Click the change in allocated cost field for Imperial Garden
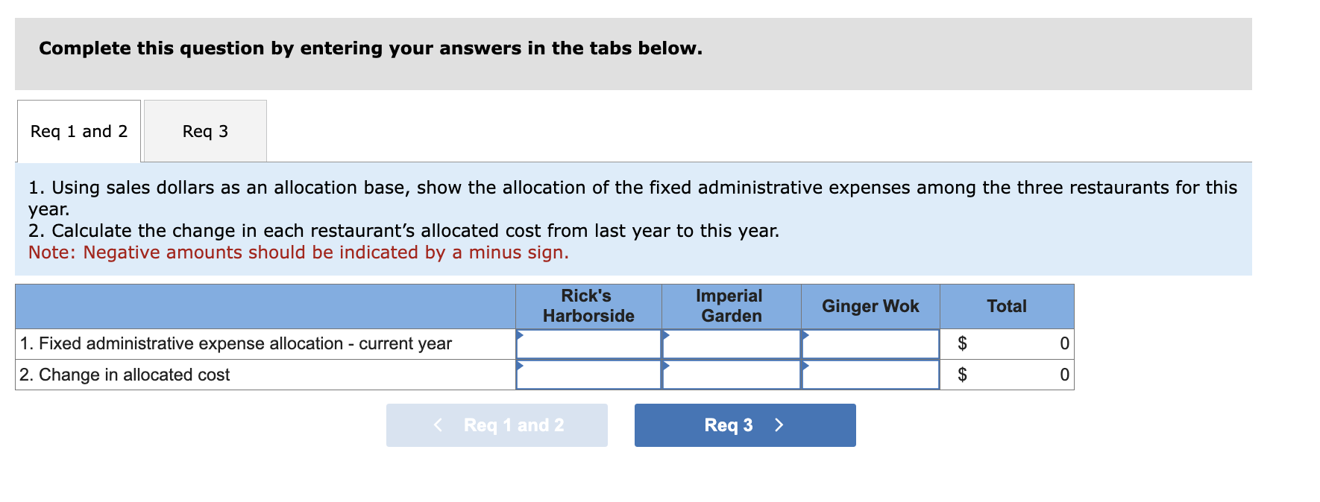Image resolution: width=1320 pixels, height=502 pixels. coord(731,375)
